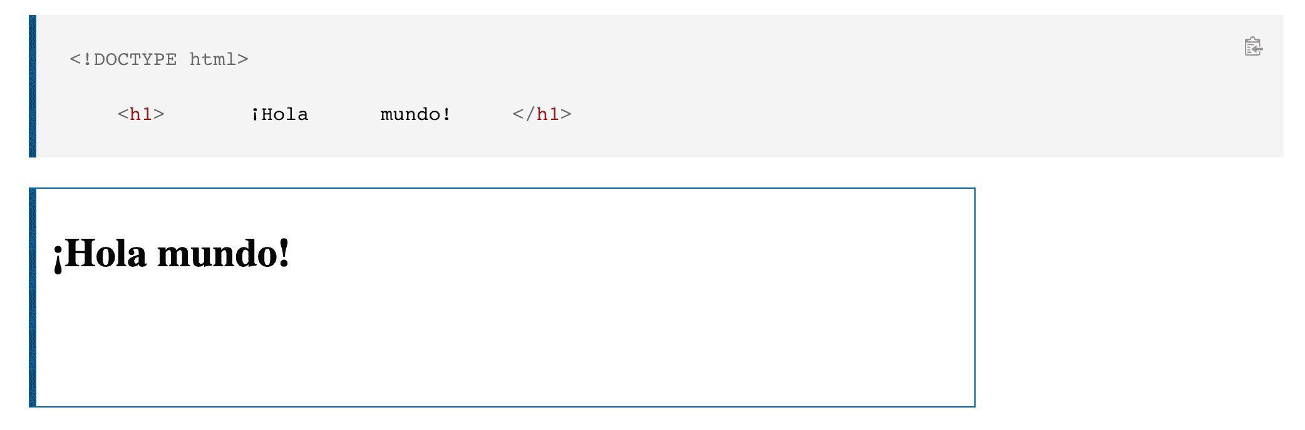Click the word ¡Hola in the code block
This screenshot has height=430, width=1305.
click(279, 114)
